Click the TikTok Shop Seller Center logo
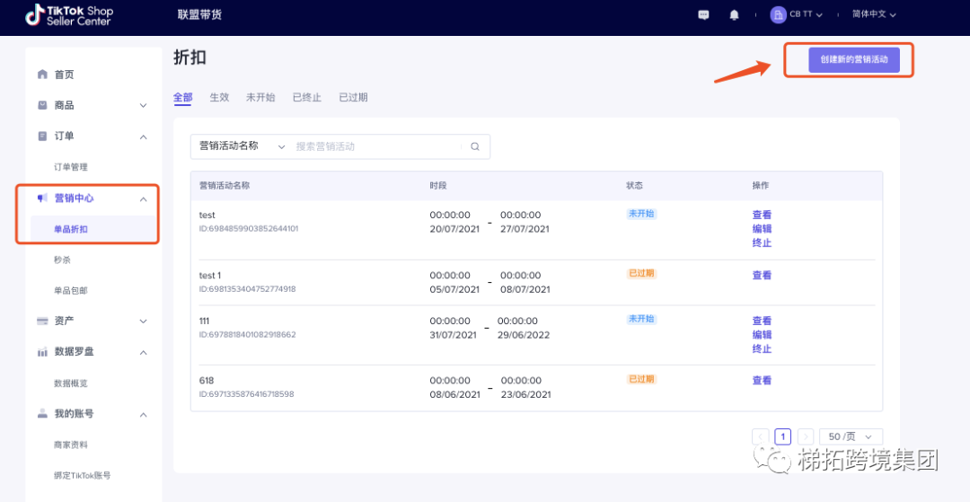 pyautogui.click(x=68, y=15)
